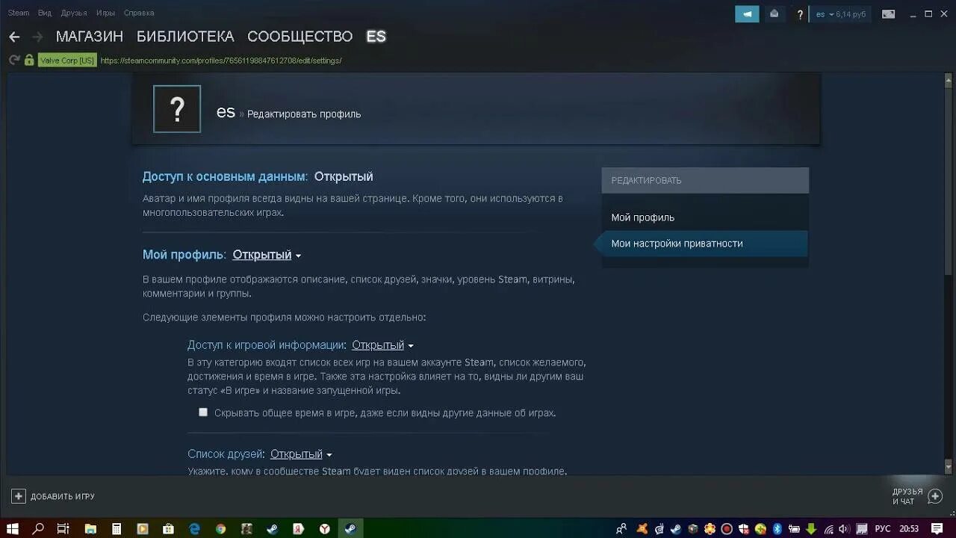Image resolution: width=956 pixels, height=538 pixels.
Task: Open the Friends and Chat plus icon
Action: click(934, 496)
